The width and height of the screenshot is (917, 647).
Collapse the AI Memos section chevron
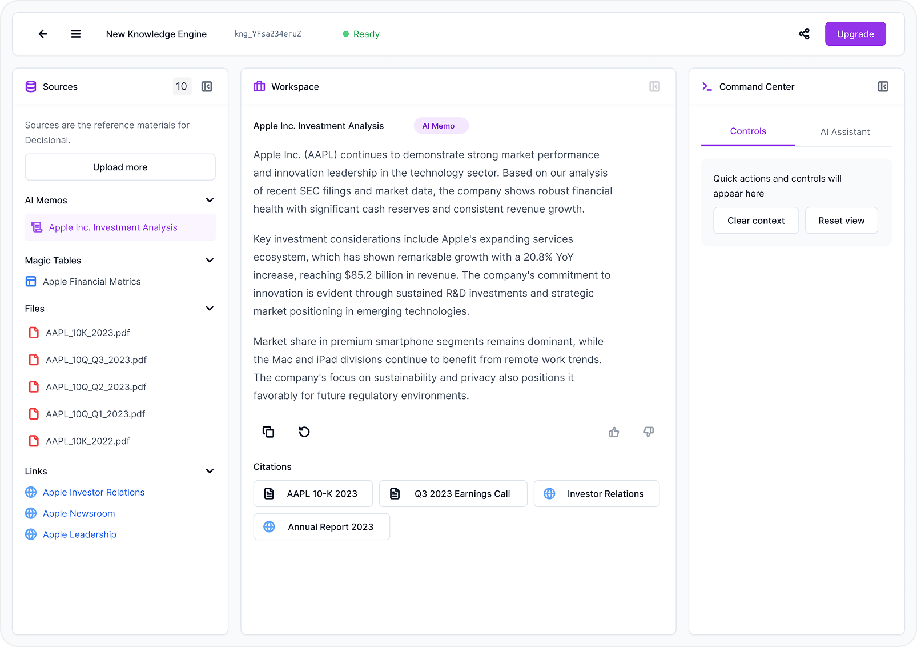210,200
